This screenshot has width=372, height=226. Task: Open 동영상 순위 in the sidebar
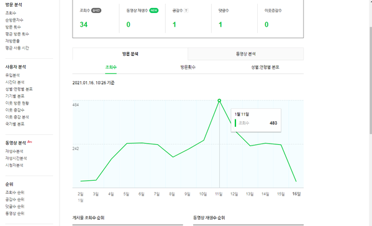click(x=15, y=214)
